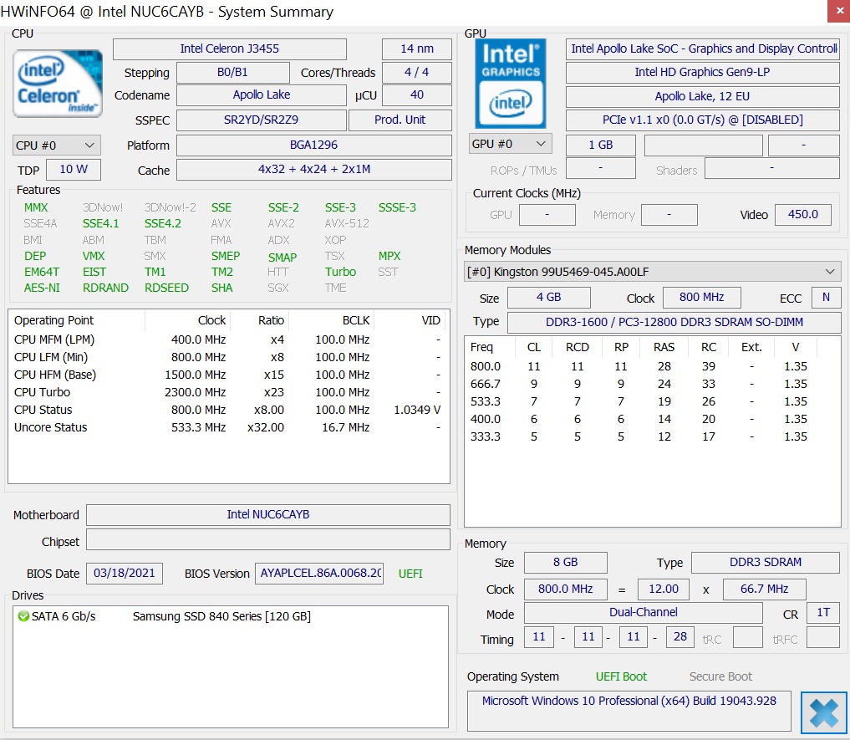Open the CPU #0 selector dropdown
The image size is (850, 740).
56,145
